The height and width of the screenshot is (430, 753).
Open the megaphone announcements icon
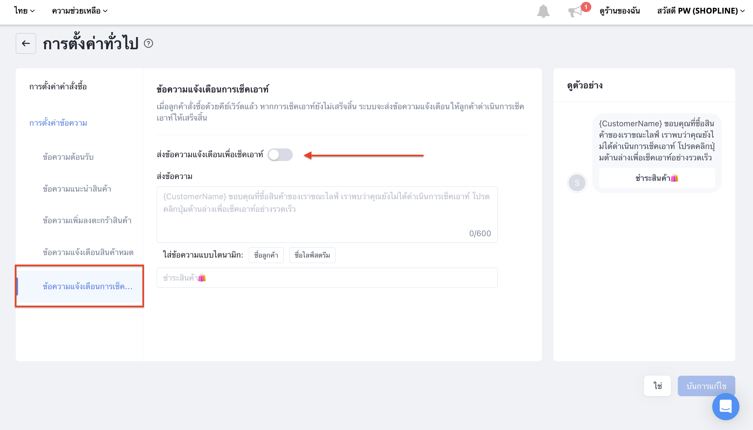click(575, 11)
